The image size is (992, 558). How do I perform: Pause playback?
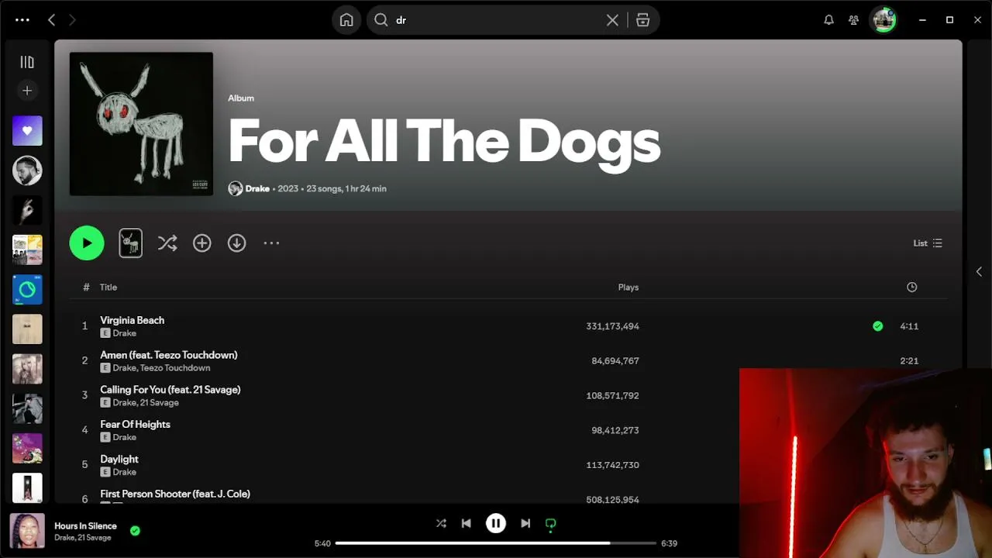tap(496, 523)
